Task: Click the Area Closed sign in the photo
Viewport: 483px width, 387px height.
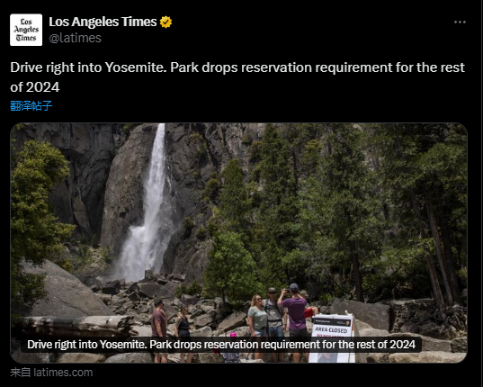Action: pyautogui.click(x=332, y=337)
